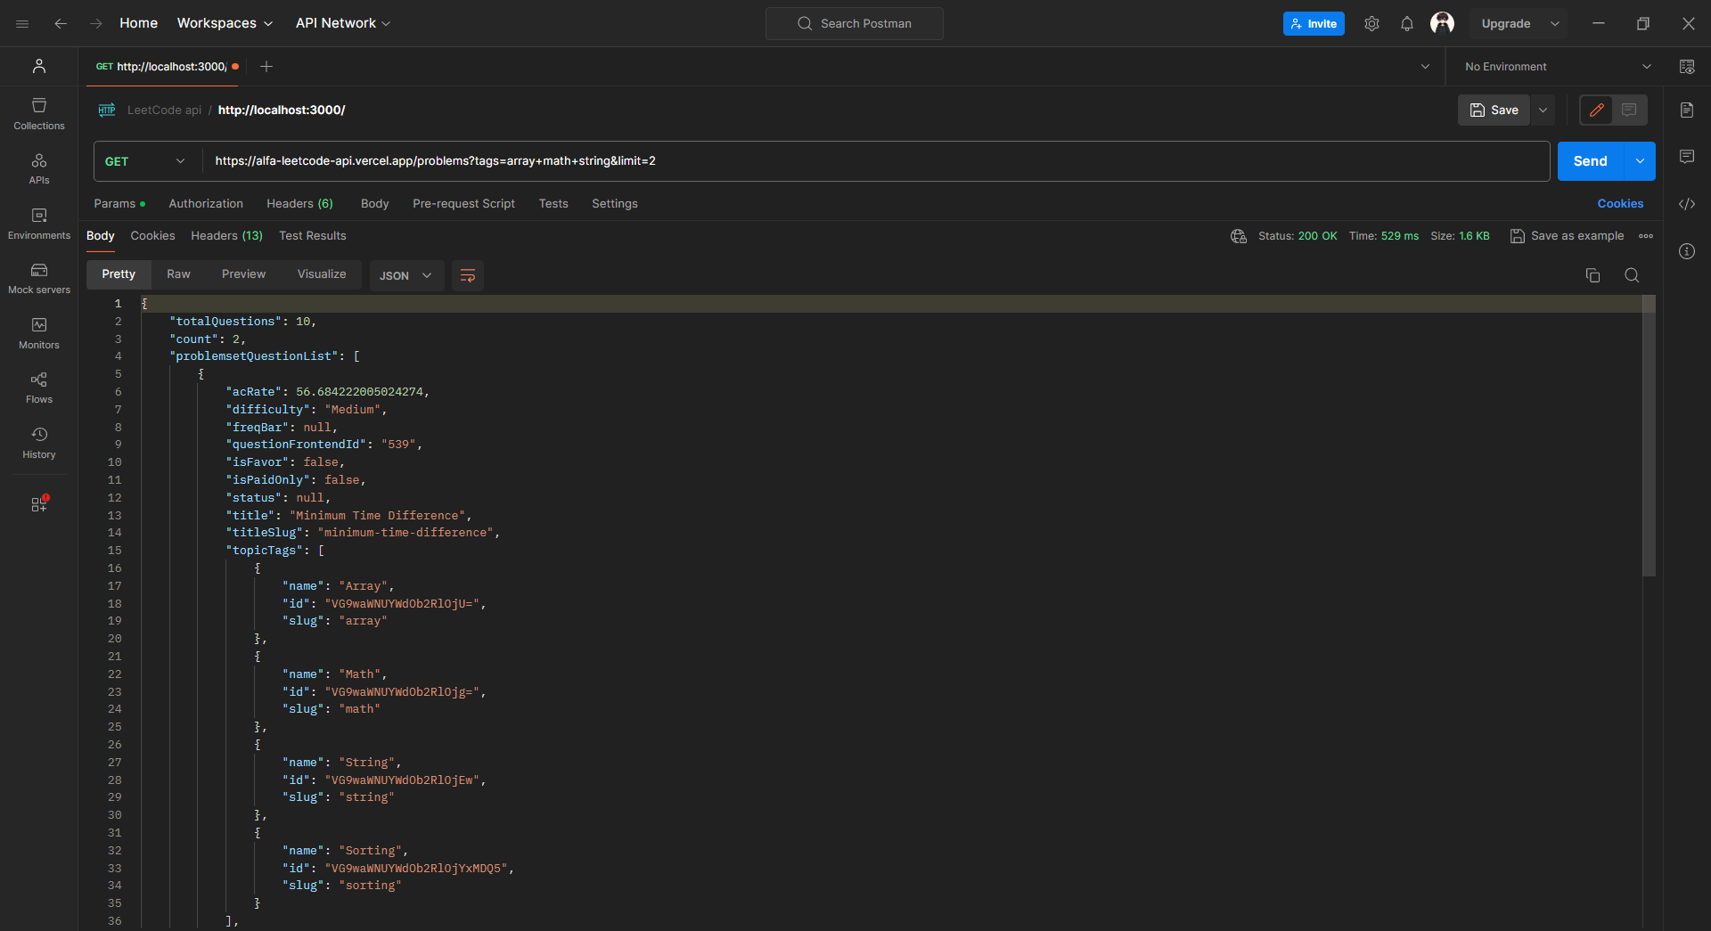Open the No Environment selector
Image resolution: width=1711 pixels, height=931 pixels.
[x=1556, y=67]
